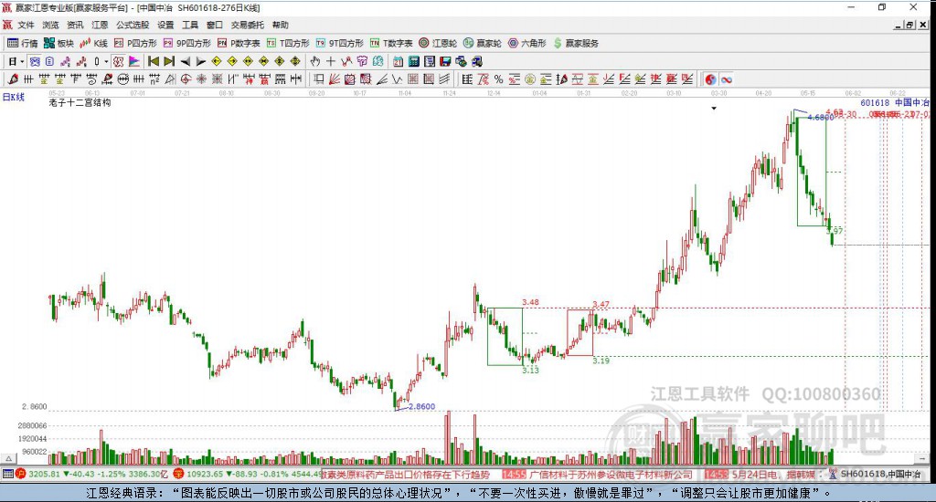Click the dropdown triangle above the chart
The image size is (936, 502).
pos(714,109)
